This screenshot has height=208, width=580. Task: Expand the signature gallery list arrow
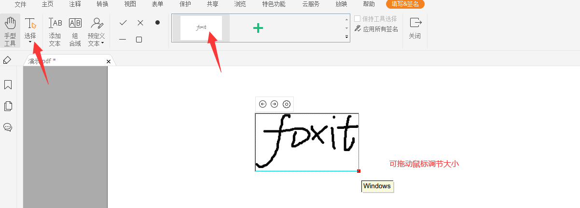click(x=346, y=37)
